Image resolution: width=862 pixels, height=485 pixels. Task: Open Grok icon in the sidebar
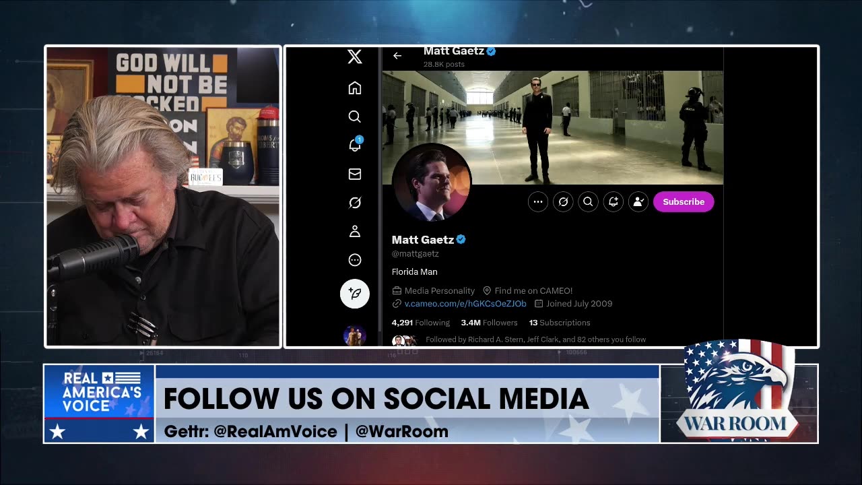click(x=355, y=203)
